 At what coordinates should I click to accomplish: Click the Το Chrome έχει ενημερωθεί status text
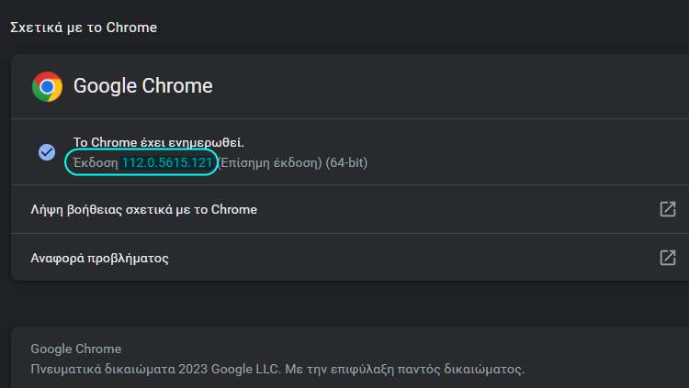point(158,143)
